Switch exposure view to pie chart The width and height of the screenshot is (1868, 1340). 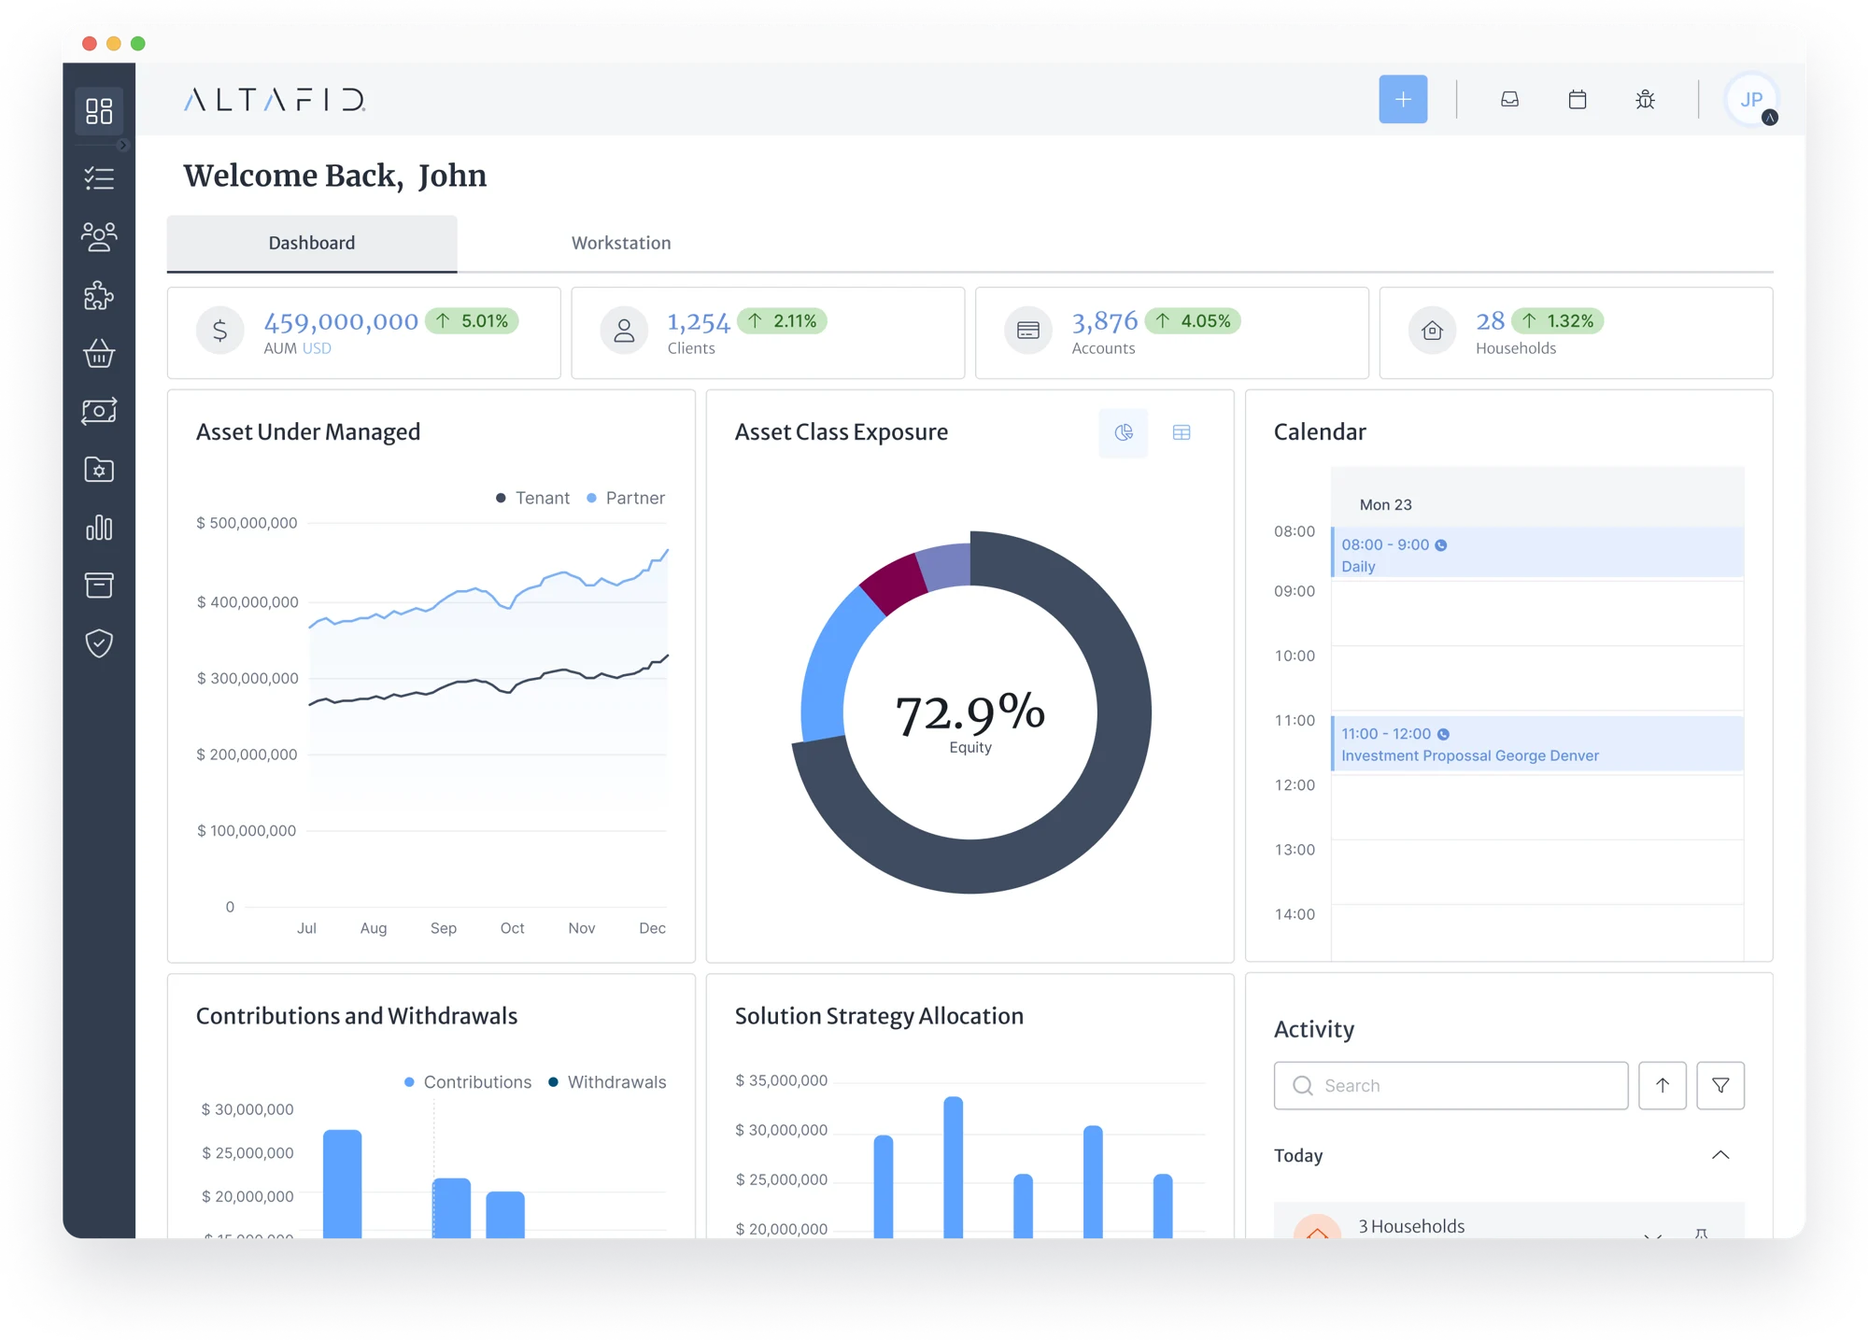coord(1123,432)
